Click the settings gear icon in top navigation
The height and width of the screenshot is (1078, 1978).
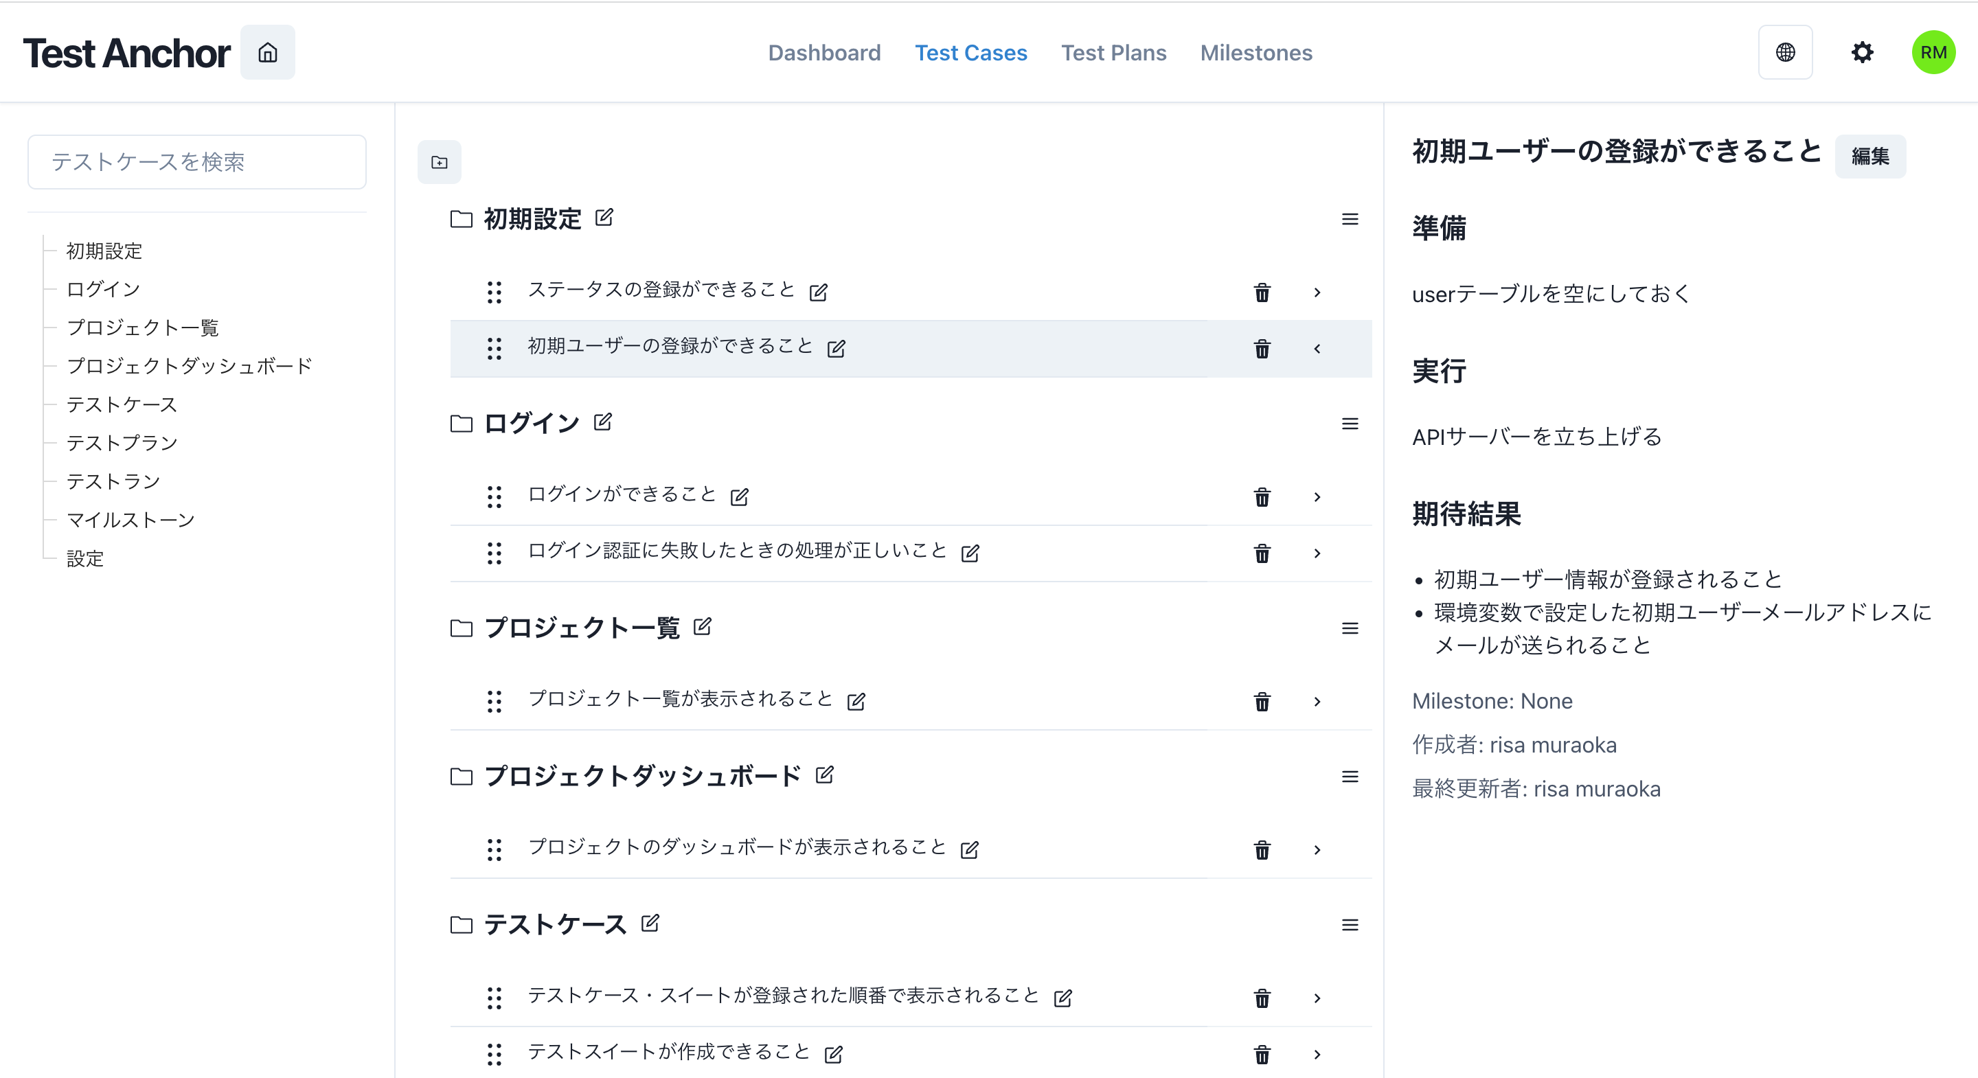pyautogui.click(x=1861, y=51)
